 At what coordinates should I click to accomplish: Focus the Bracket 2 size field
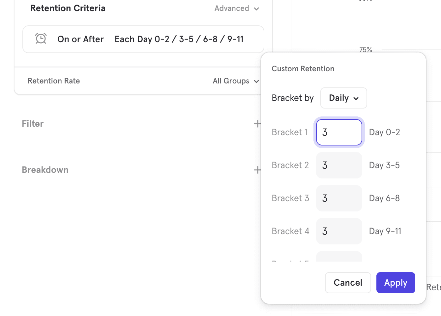coord(339,165)
